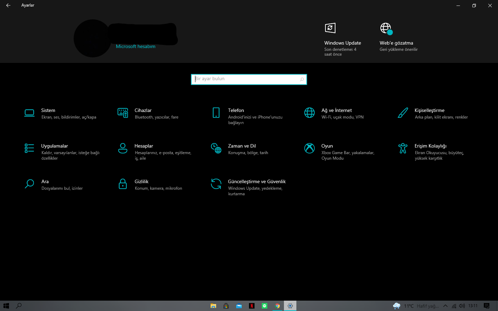The height and width of the screenshot is (311, 498).
Task: Open the Windows Start menu
Action: pos(6,306)
